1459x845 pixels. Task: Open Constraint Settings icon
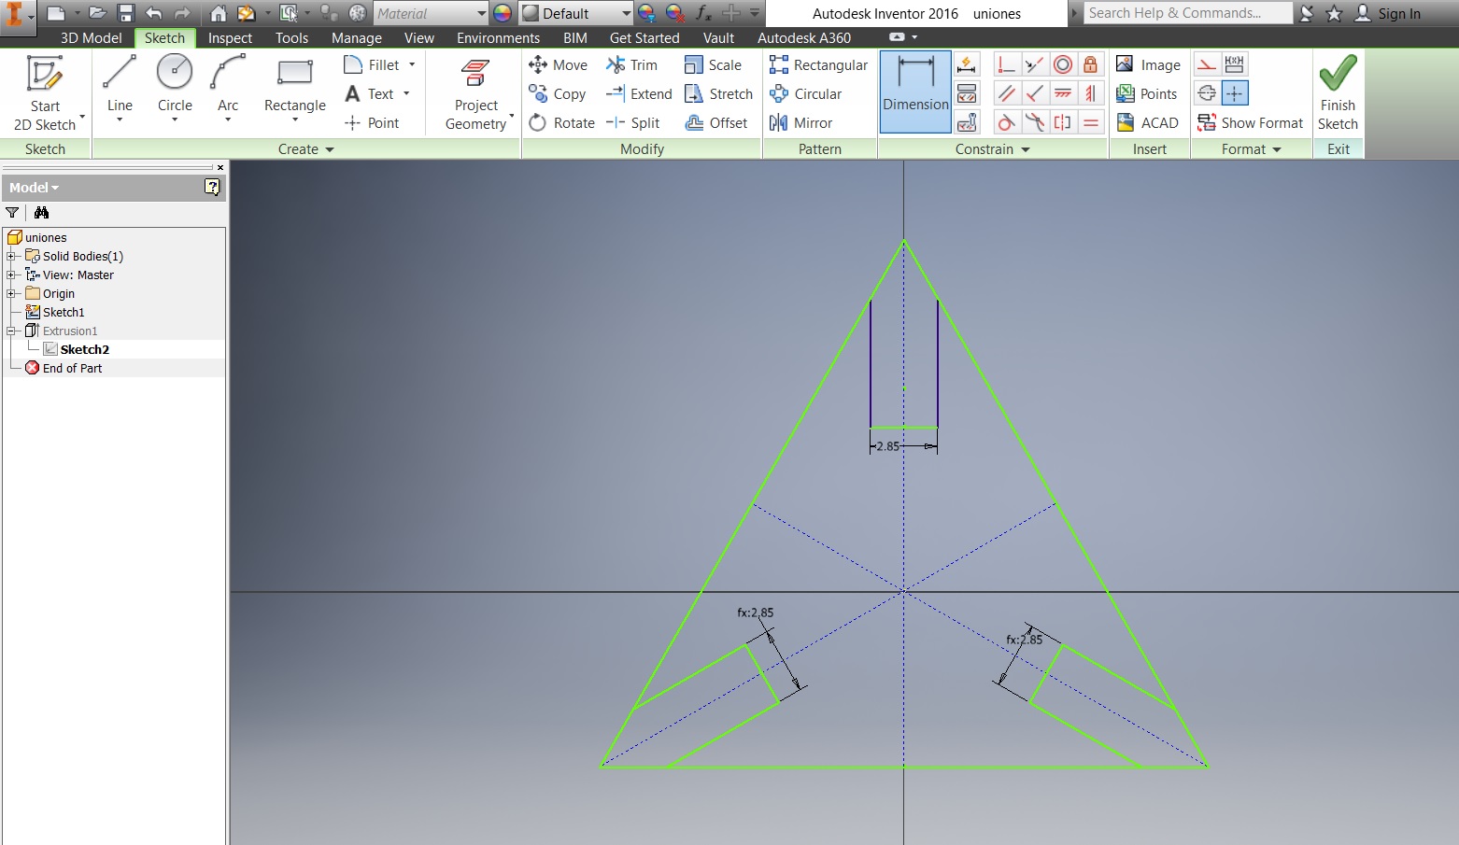[967, 122]
